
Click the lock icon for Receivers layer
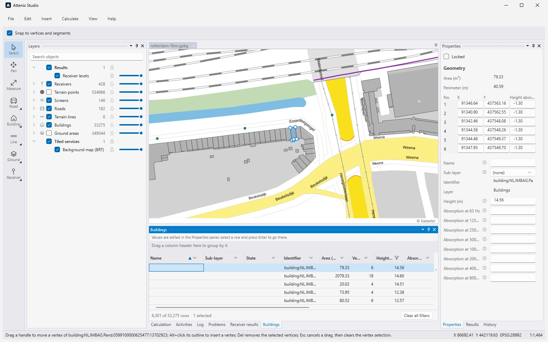click(112, 84)
